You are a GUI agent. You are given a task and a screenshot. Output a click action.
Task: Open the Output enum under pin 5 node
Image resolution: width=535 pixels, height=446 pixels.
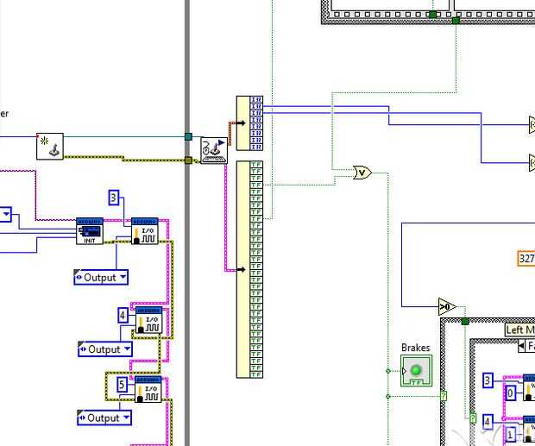coord(104,418)
